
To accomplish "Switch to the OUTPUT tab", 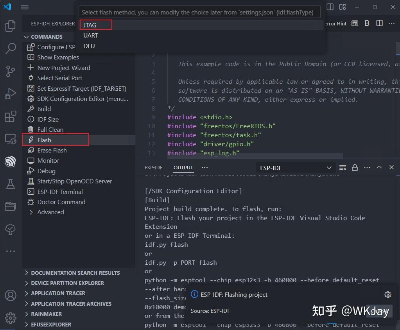I will pyautogui.click(x=183, y=167).
